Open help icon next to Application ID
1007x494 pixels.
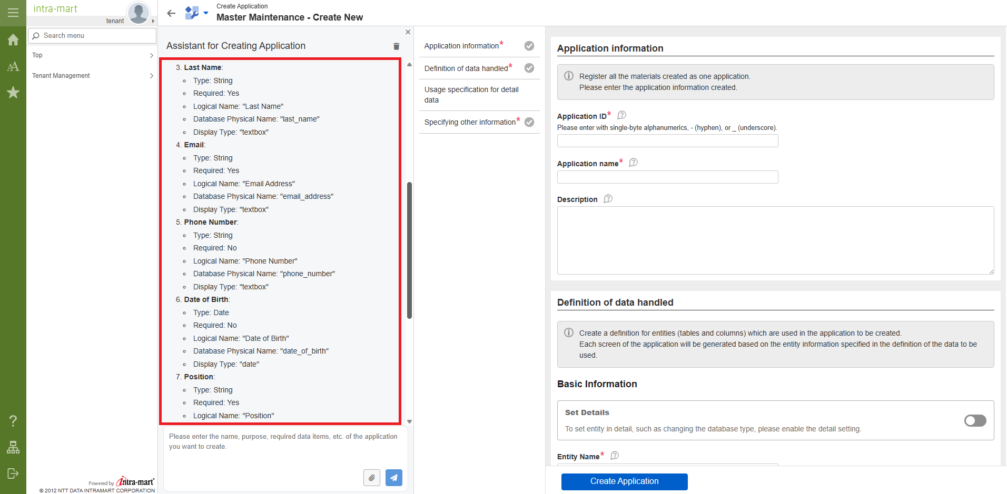(x=621, y=115)
